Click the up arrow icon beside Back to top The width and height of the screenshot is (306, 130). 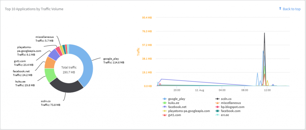[280, 9]
